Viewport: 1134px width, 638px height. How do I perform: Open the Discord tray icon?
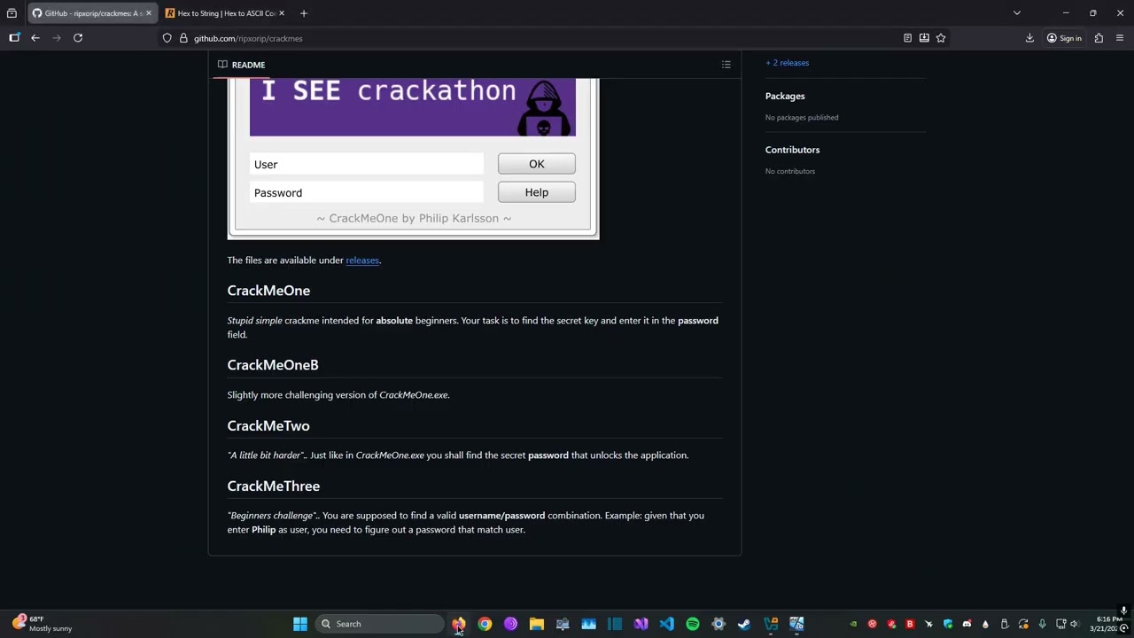pyautogui.click(x=967, y=624)
